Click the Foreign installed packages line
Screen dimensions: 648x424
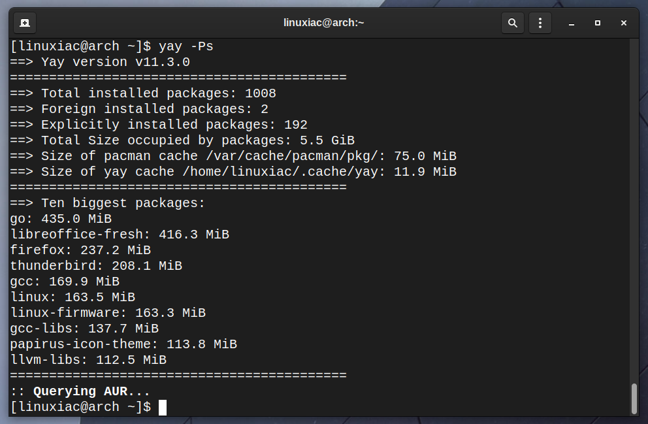click(139, 109)
